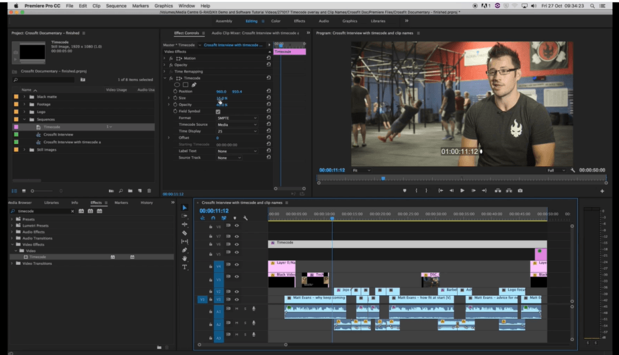Step back one frame
This screenshot has width=619, height=355.
452,191
